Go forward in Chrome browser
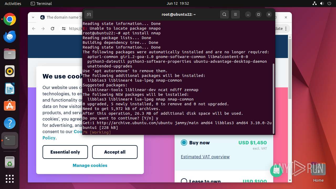The height and width of the screenshot is (189, 336). (x=43, y=29)
